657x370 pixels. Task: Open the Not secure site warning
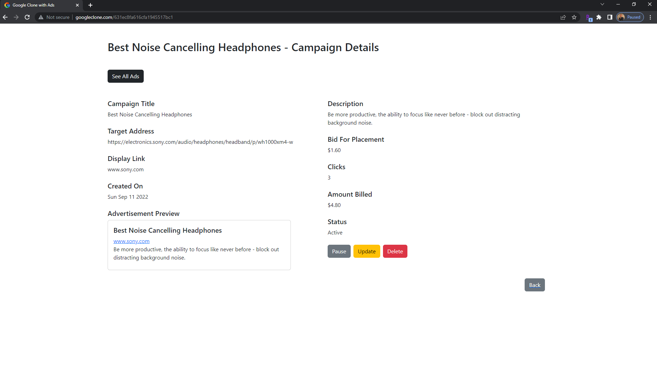pos(54,17)
